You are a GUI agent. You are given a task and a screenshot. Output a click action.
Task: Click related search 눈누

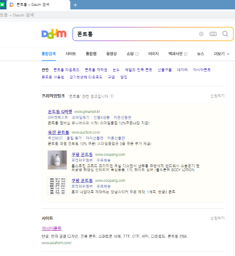[x=116, y=70]
